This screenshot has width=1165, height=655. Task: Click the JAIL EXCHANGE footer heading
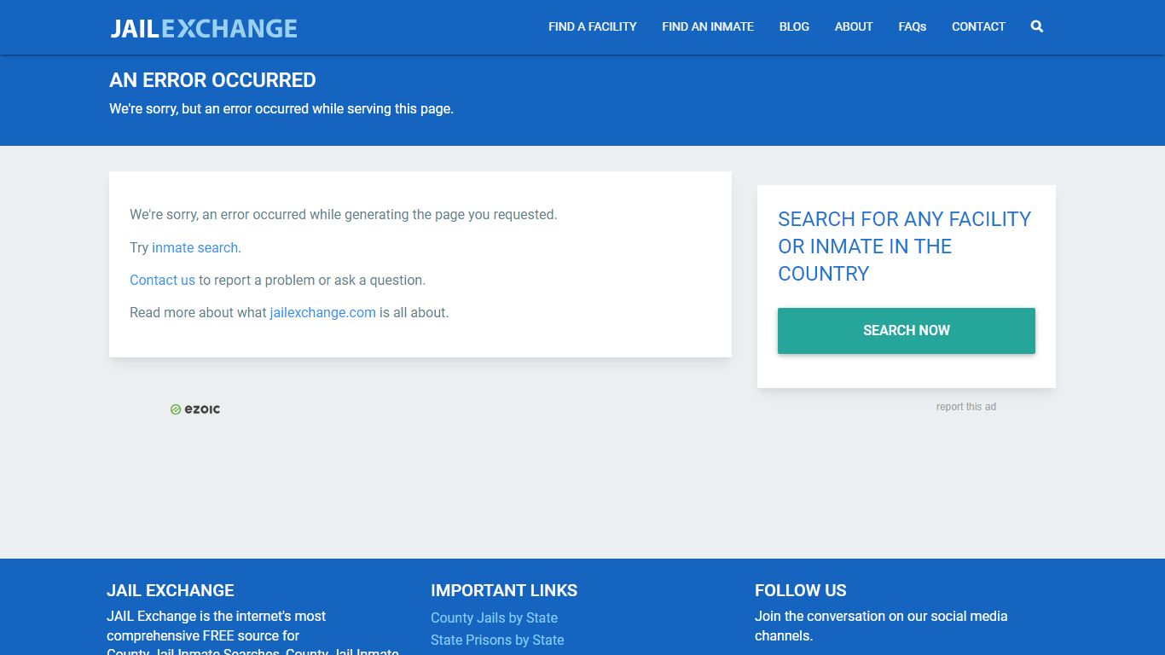(171, 590)
